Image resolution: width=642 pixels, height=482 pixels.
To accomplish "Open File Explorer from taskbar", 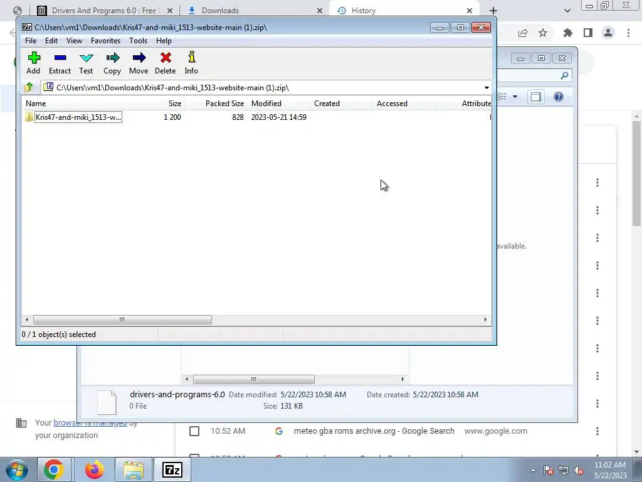I will click(x=134, y=469).
